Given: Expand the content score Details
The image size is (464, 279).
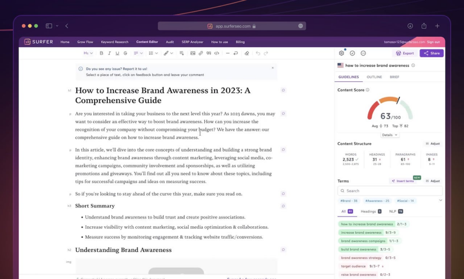Looking at the screenshot, I should point(389,135).
